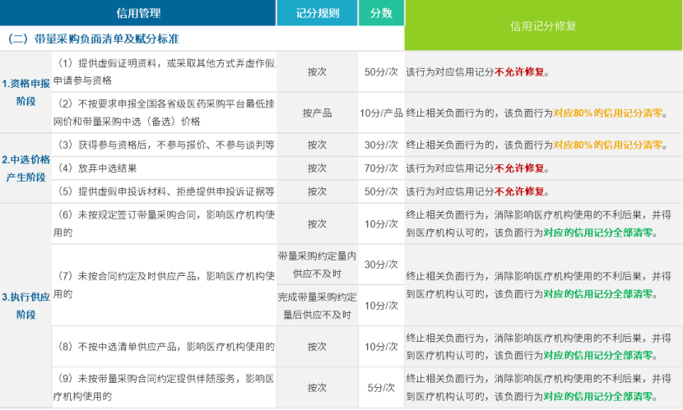Click 按次 rule in item (5) row
Screen dimensions: 683x410
(x=317, y=191)
